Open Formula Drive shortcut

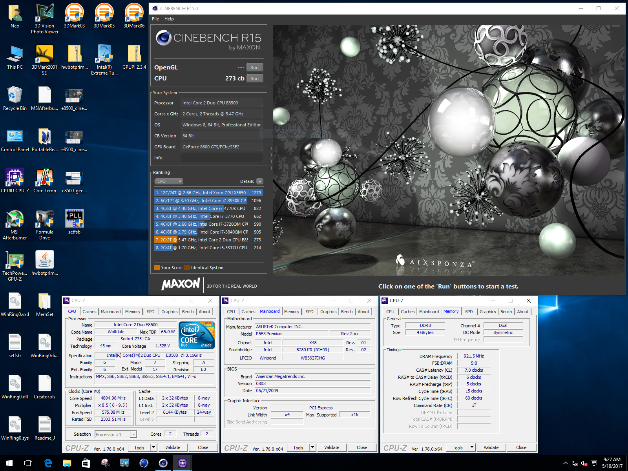pos(45,225)
